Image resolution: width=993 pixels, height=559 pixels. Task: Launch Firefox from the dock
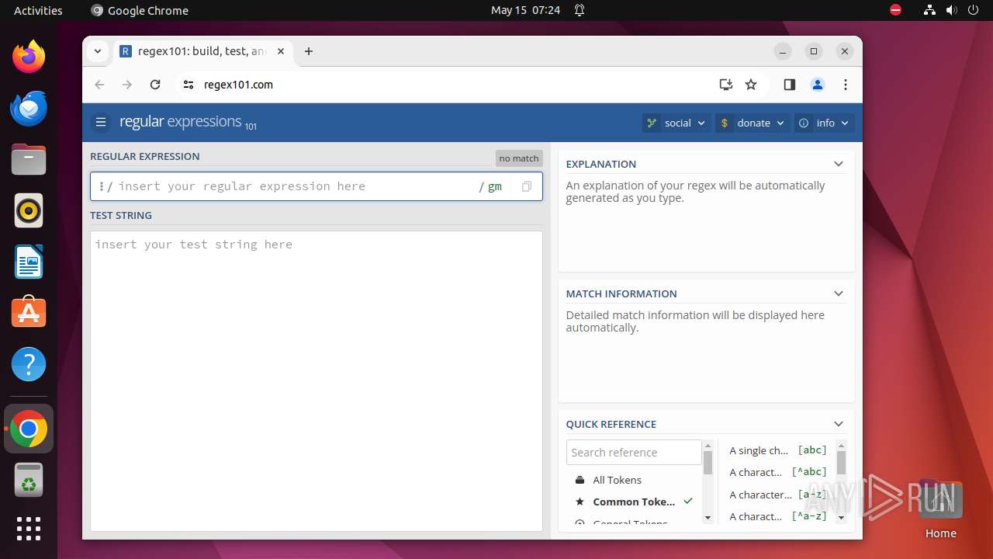click(29, 57)
